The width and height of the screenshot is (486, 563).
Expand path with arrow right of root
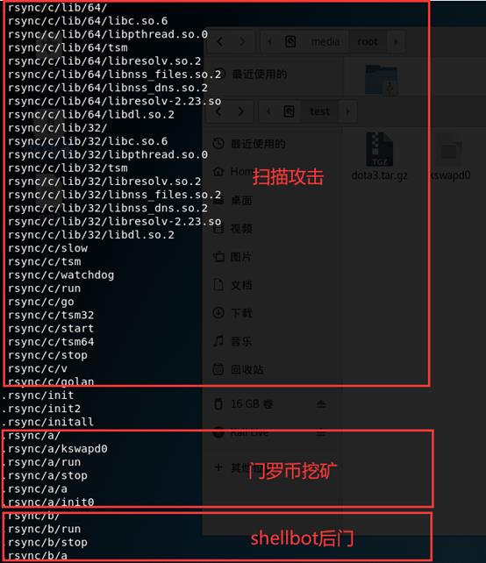[396, 42]
